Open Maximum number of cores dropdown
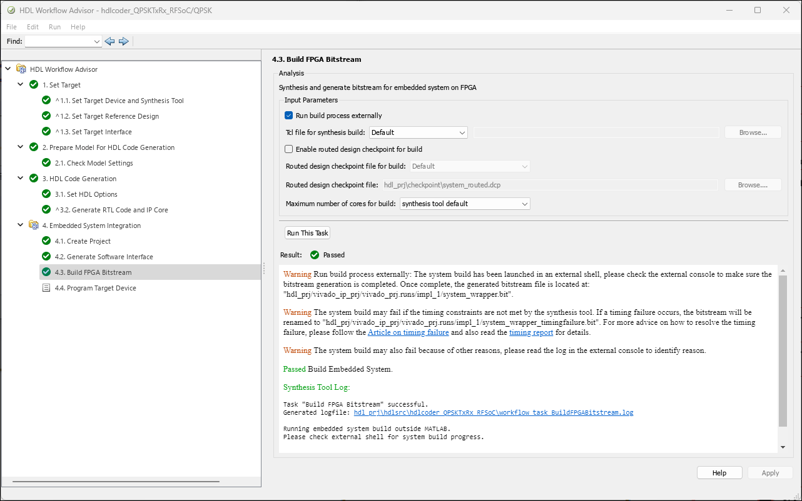The image size is (802, 501). tap(465, 204)
